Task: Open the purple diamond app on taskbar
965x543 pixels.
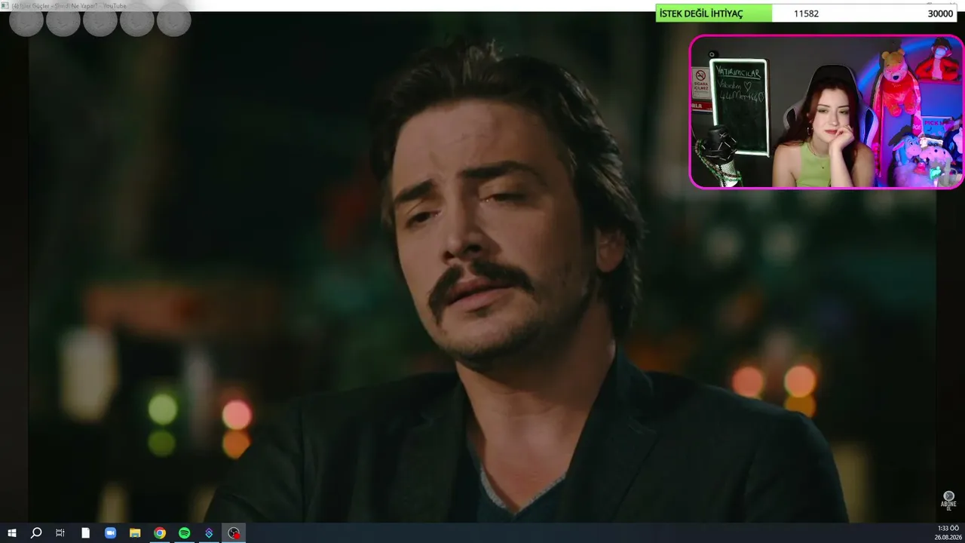Action: point(209,533)
